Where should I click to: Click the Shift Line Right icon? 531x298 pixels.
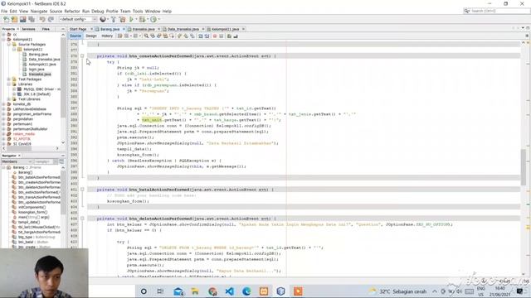point(207,36)
